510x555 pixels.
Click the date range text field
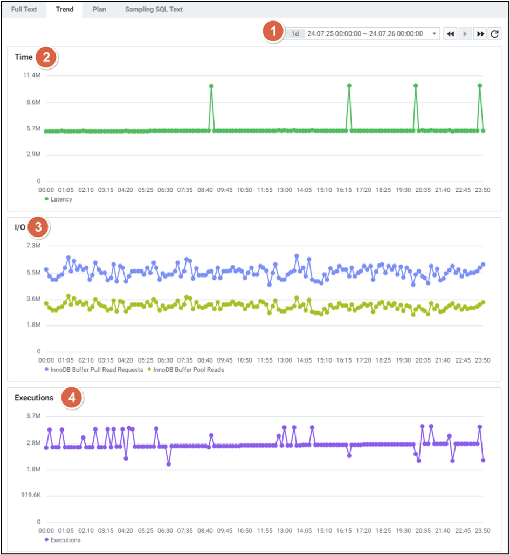coord(365,34)
